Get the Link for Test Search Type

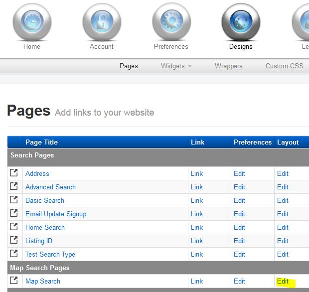point(197,254)
